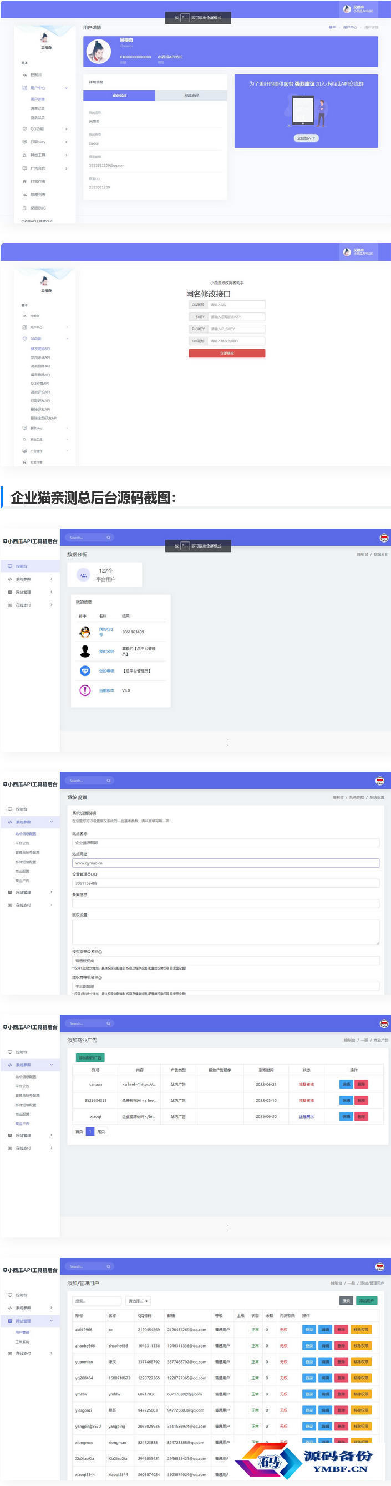
Task: Open 请选择 dropdown on 添加/管理用户 page
Action: pyautogui.click(x=138, y=1301)
